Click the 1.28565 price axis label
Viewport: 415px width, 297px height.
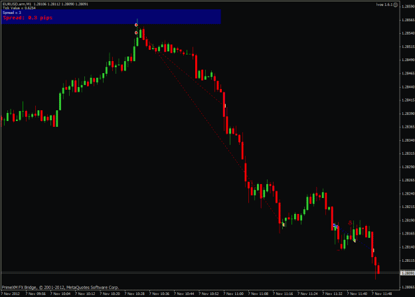pos(408,20)
